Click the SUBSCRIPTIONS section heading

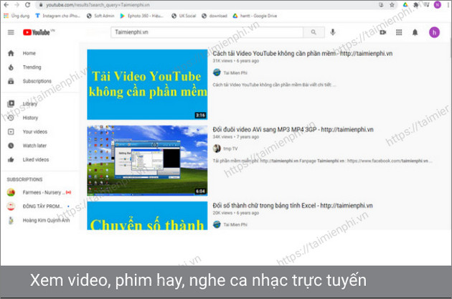24,179
